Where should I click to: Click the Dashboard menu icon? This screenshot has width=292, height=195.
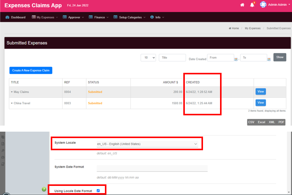pyautogui.click(x=7, y=17)
